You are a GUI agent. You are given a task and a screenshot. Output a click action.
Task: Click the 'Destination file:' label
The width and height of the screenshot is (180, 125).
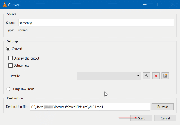tap(17, 107)
